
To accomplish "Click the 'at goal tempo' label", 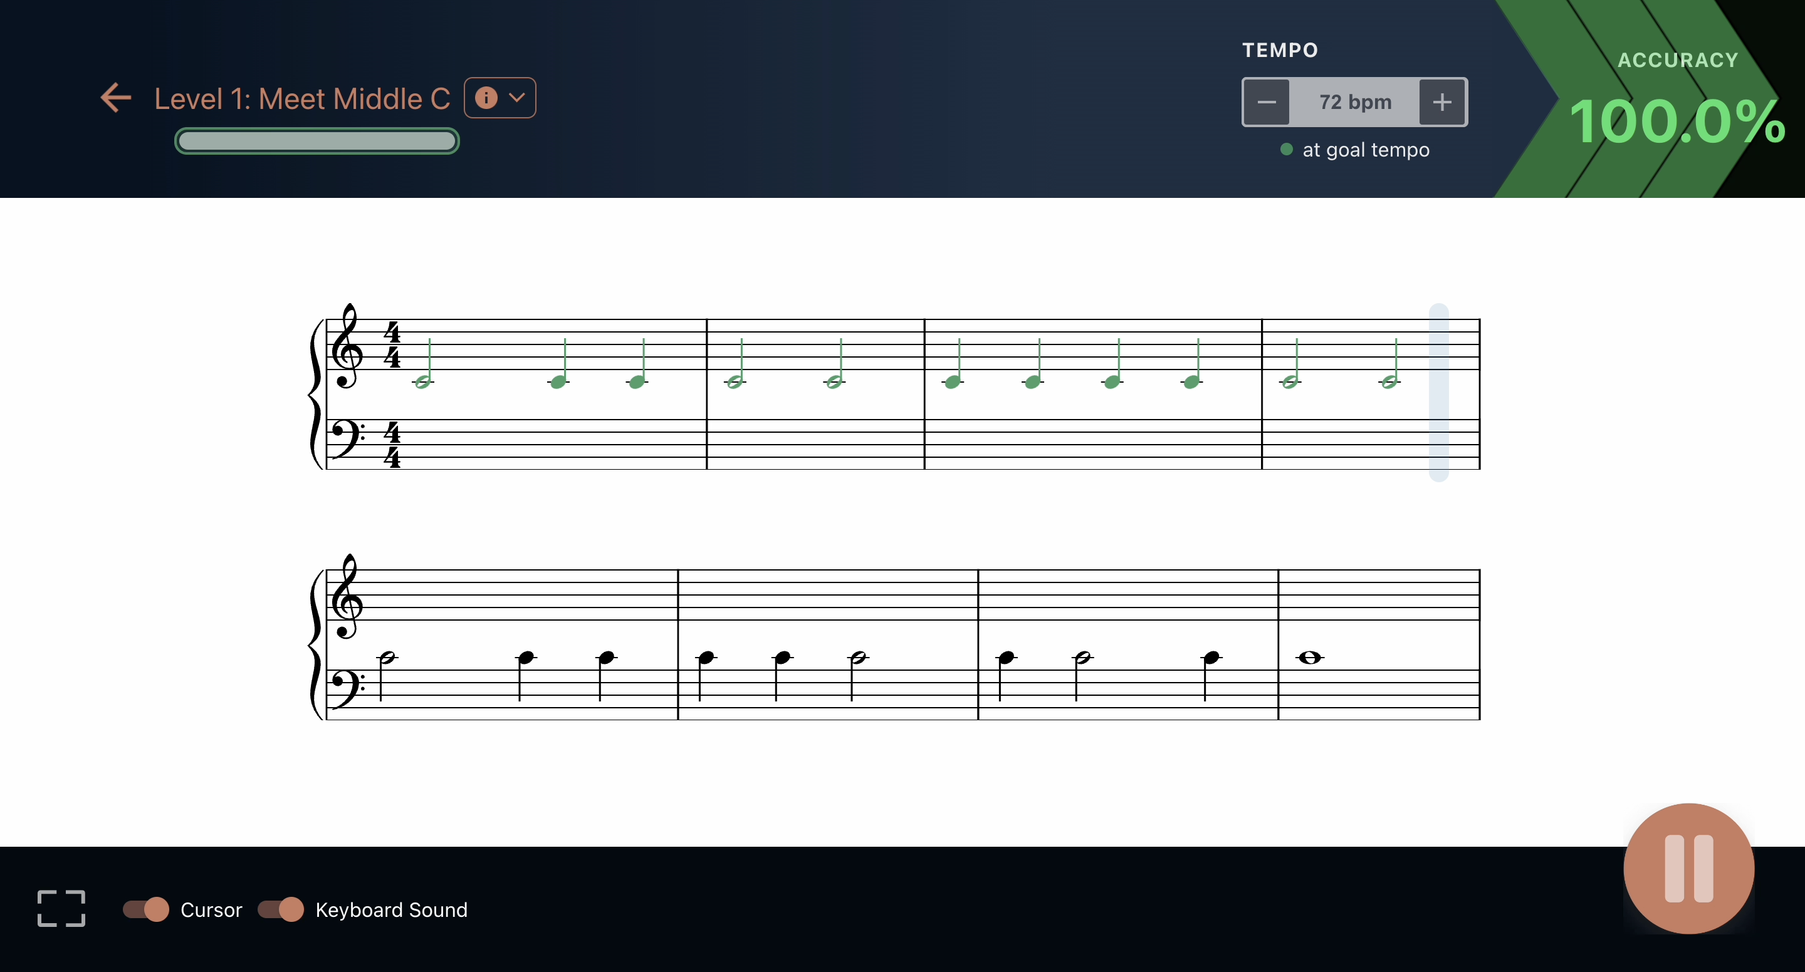I will tap(1366, 149).
